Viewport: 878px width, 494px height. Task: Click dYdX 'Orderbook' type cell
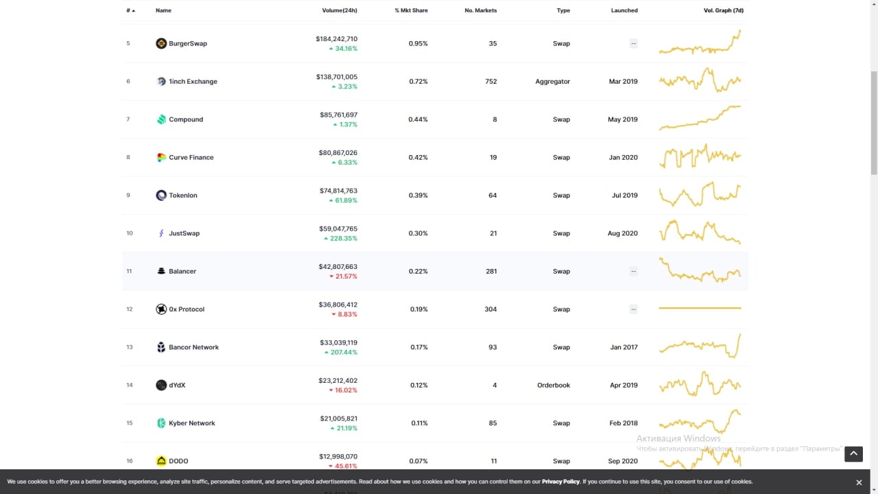(554, 385)
